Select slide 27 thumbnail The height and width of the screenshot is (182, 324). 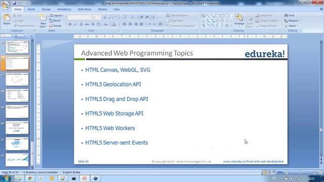(x=17, y=79)
